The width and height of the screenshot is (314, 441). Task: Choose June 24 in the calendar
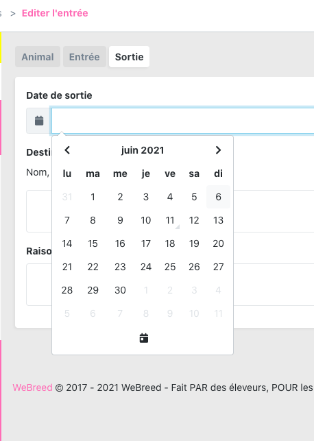coord(146,267)
